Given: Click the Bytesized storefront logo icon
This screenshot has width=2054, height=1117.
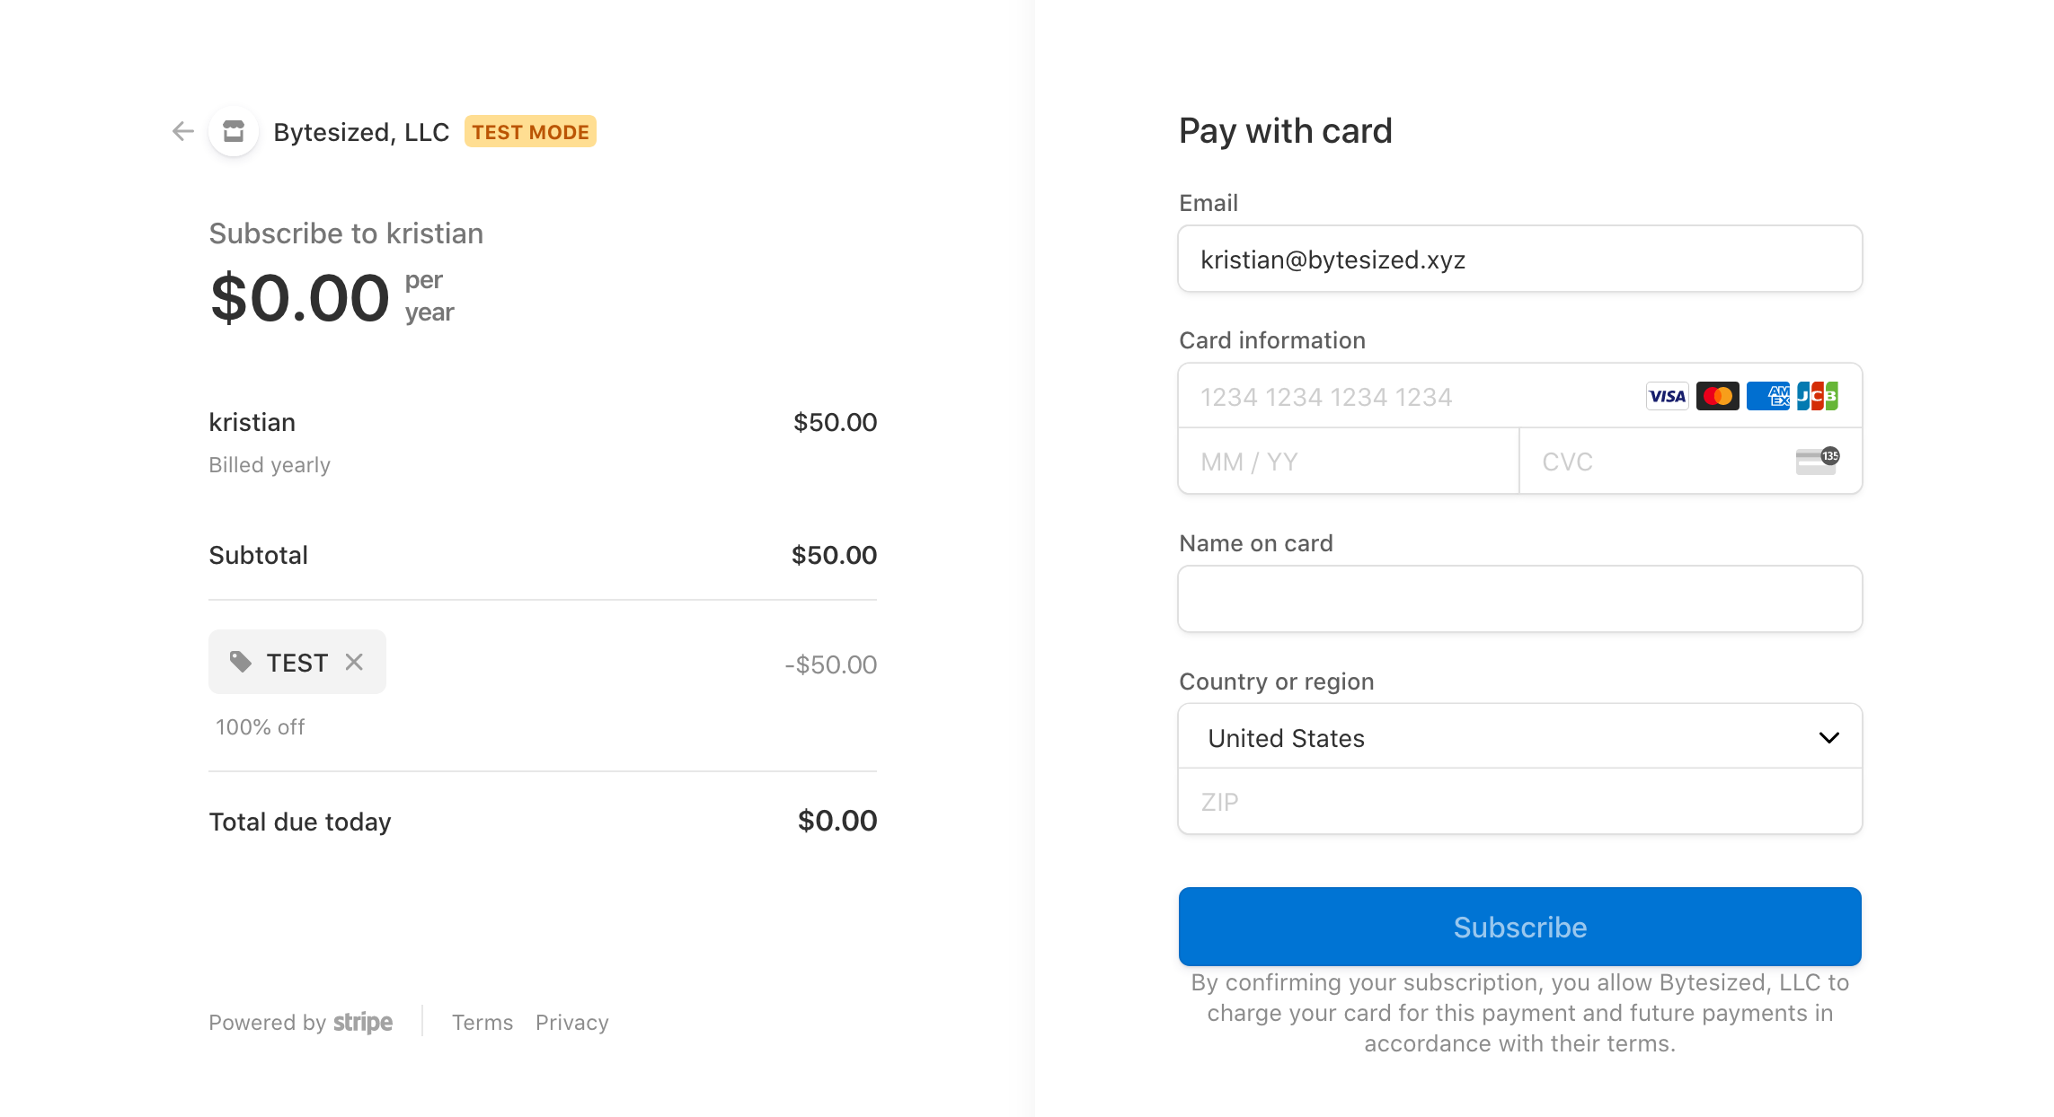Looking at the screenshot, I should click(x=234, y=131).
